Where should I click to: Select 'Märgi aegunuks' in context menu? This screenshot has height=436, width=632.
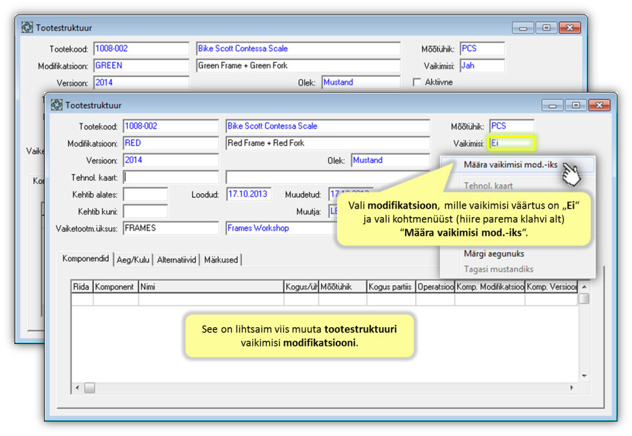coord(494,253)
